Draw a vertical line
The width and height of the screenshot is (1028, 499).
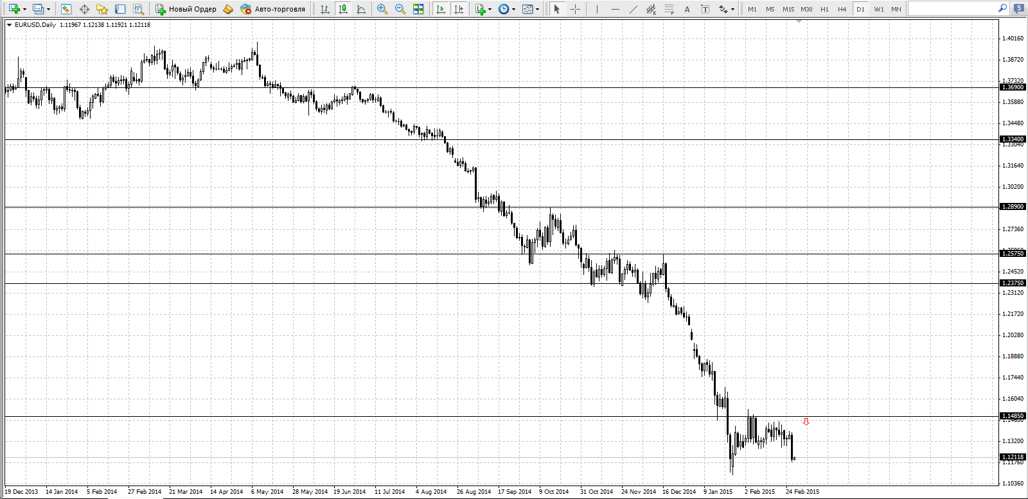pos(597,9)
